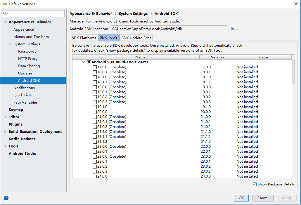Click the SDK tools list scrollbar
301x205 pixels.
pyautogui.click(x=293, y=72)
